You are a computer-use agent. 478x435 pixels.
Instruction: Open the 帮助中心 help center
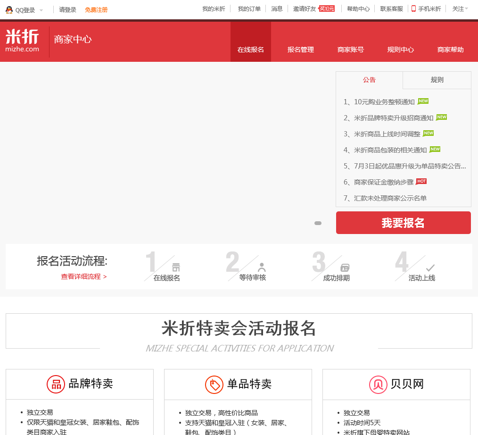point(358,9)
